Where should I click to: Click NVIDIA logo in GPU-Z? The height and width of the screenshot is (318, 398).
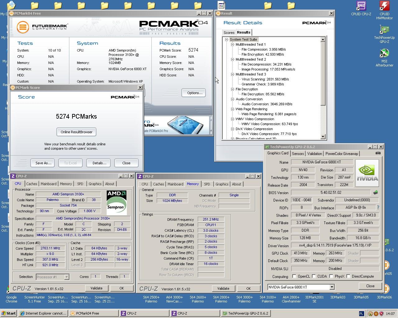[x=367, y=173]
